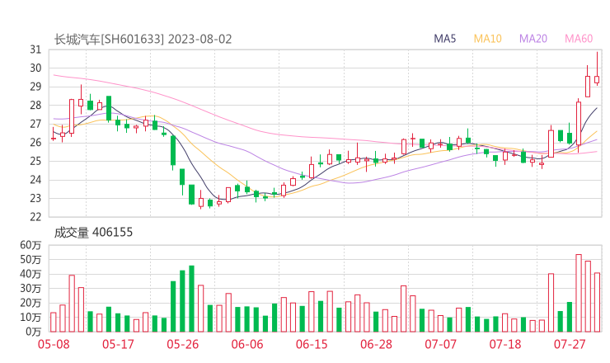This screenshot has width=610, height=363.
Task: Click the MA10 legend label
Action: tap(487, 39)
